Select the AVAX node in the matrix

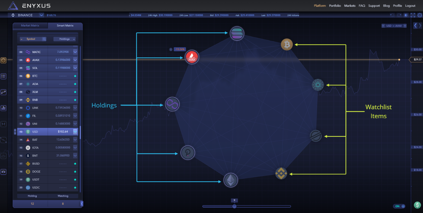click(192, 57)
